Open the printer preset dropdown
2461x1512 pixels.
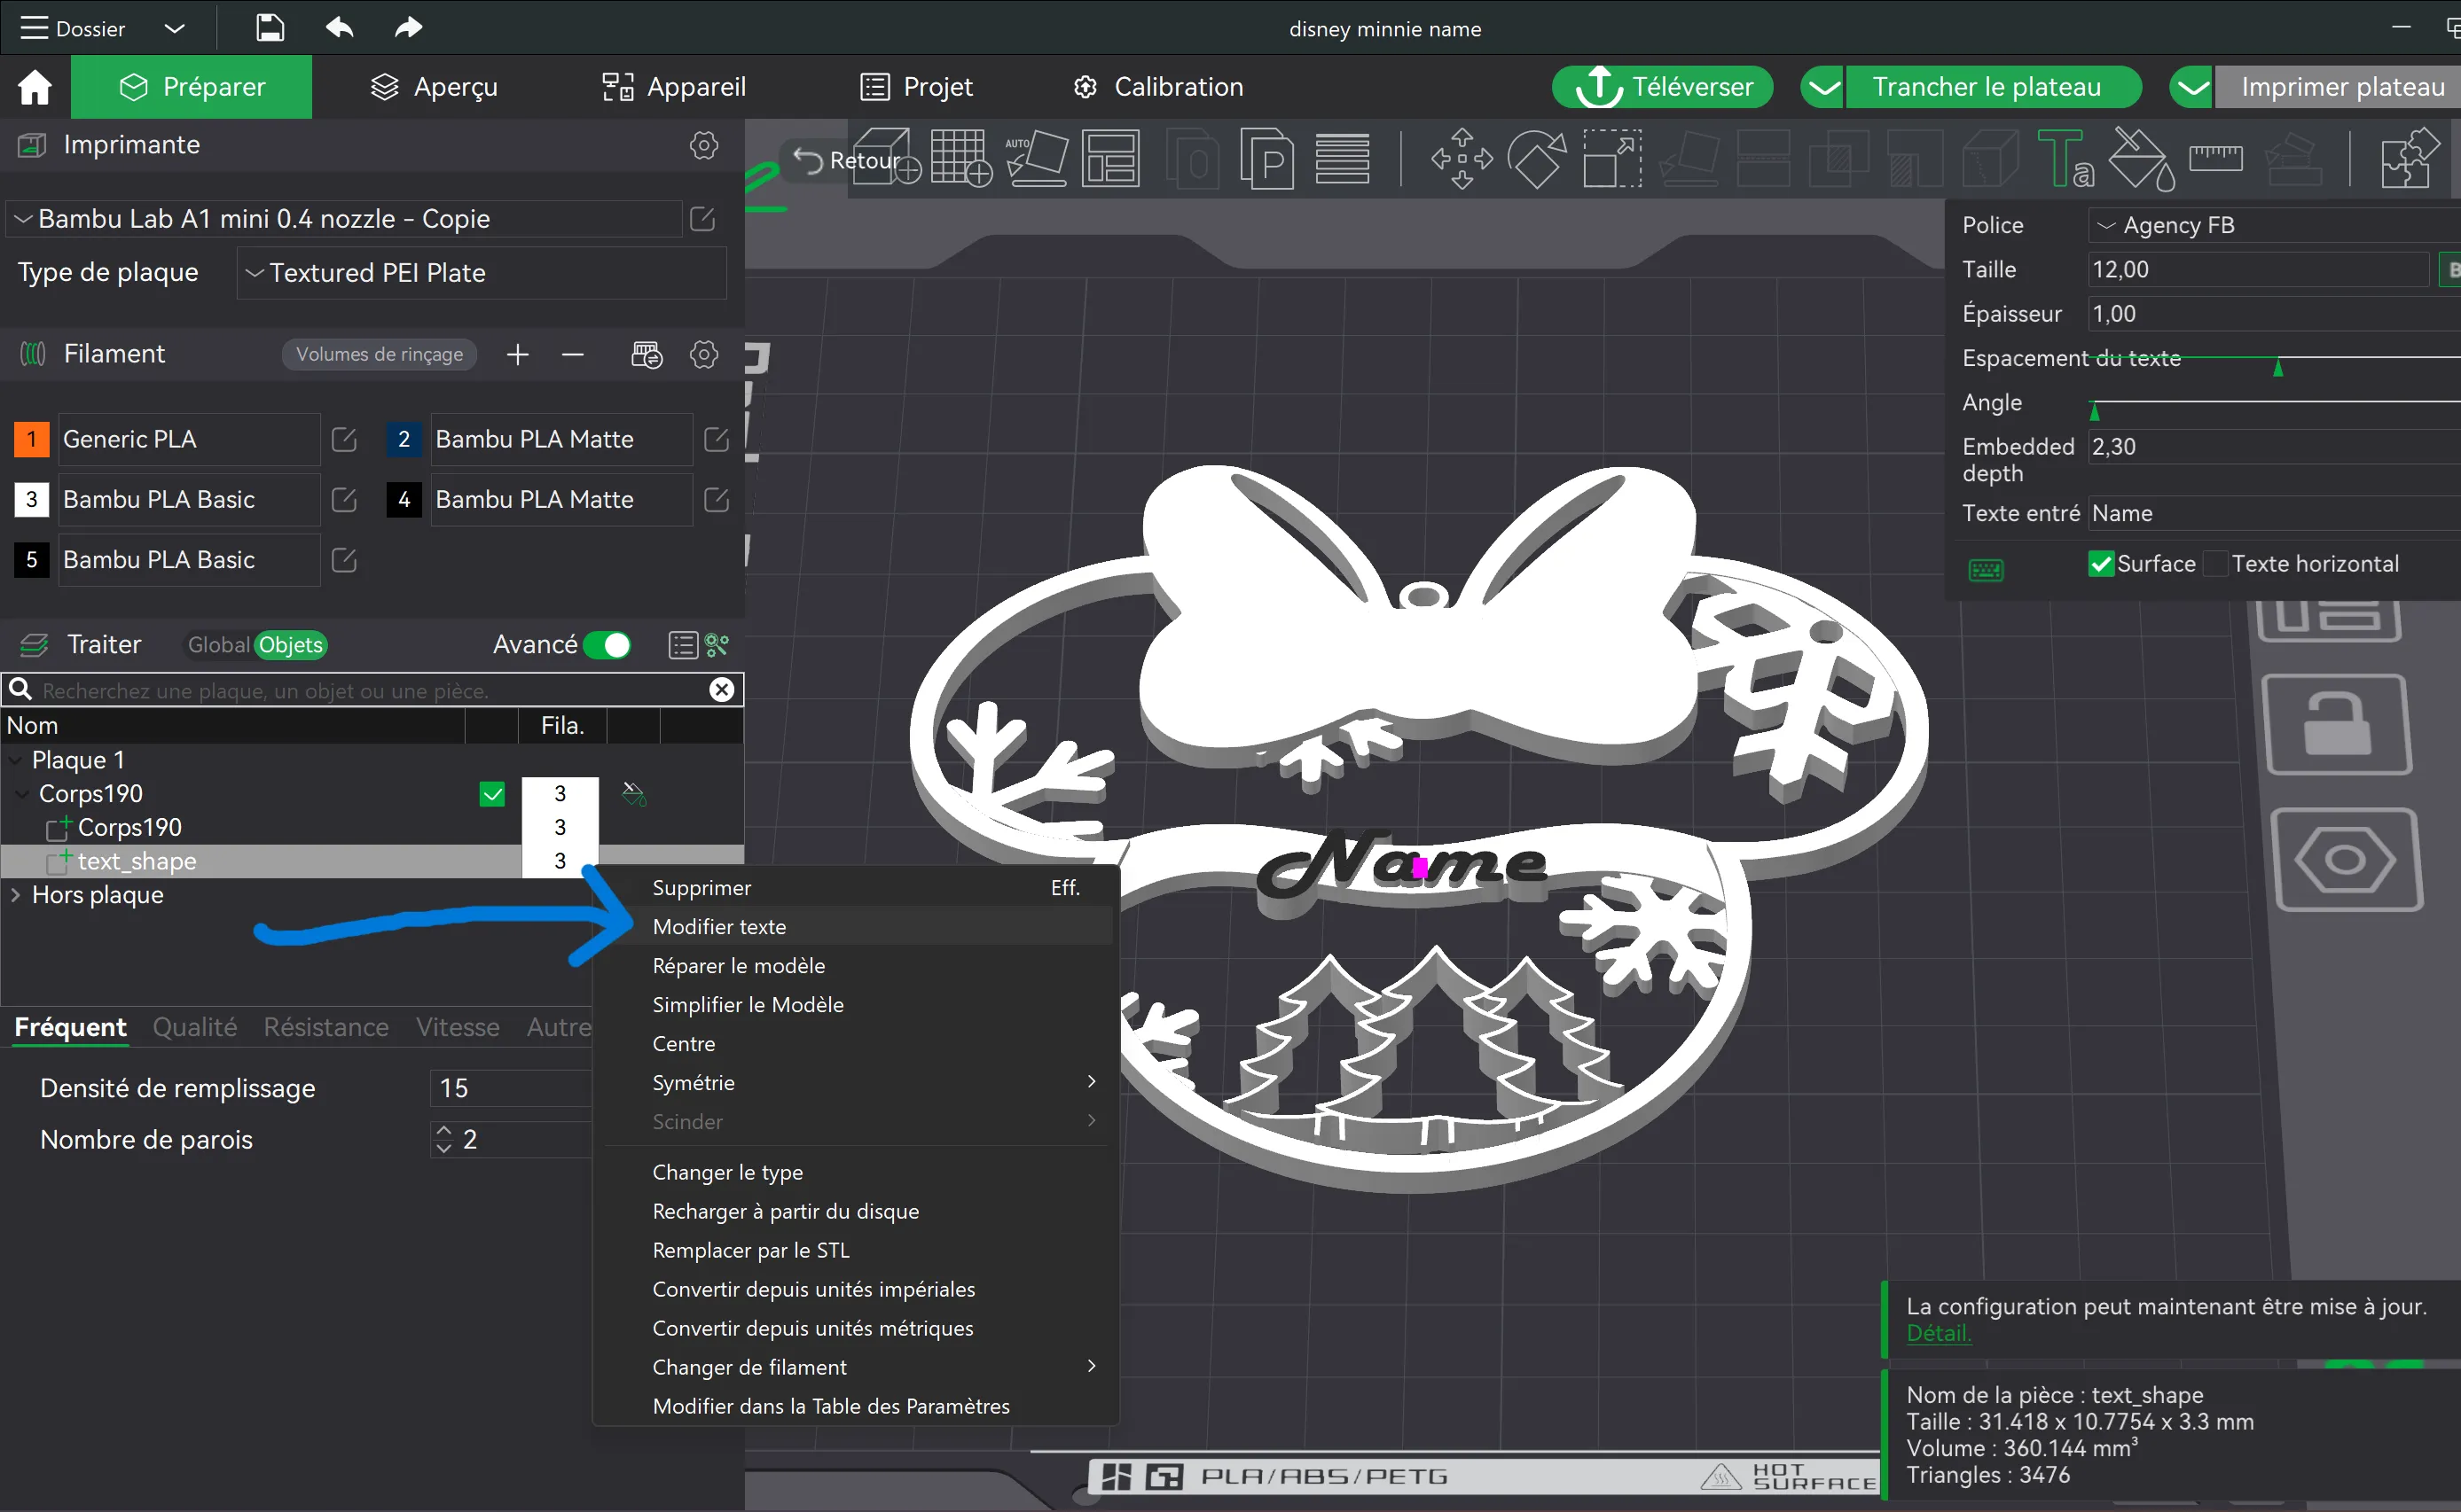[346, 219]
